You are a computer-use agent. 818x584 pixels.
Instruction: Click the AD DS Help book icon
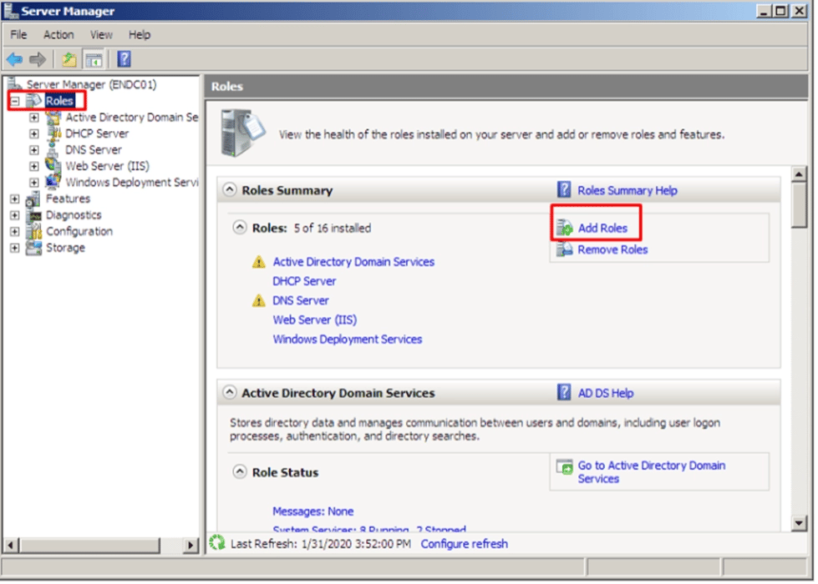(x=563, y=392)
